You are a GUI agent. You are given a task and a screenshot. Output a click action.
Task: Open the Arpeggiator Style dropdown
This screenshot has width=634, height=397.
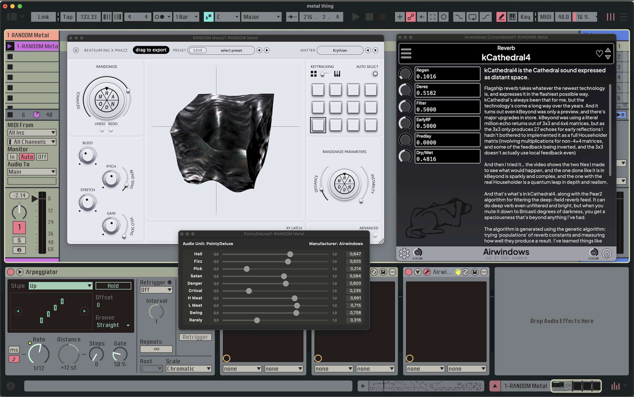point(60,286)
